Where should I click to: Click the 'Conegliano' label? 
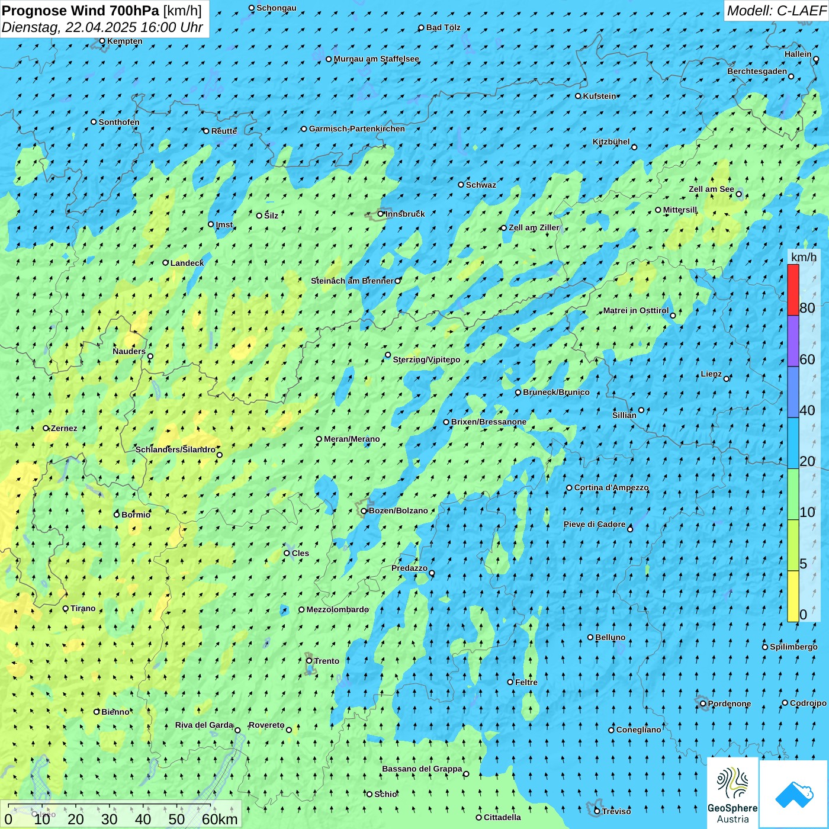pos(638,730)
